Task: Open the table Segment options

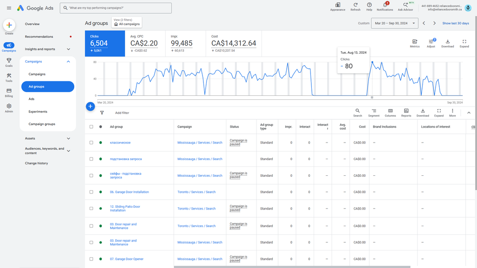Action: pyautogui.click(x=374, y=113)
